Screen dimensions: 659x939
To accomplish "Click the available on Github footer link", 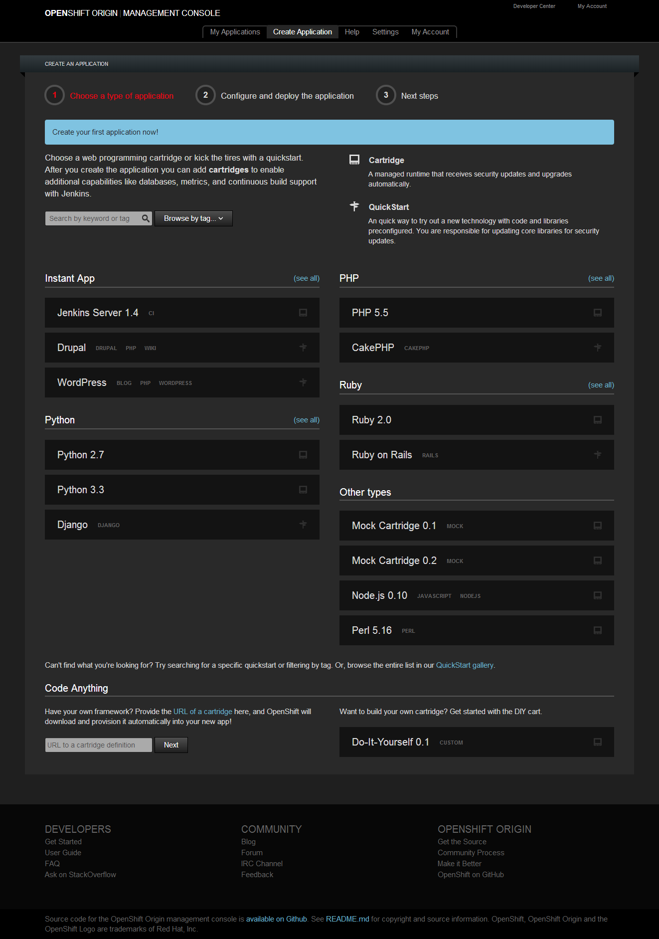I will point(277,919).
